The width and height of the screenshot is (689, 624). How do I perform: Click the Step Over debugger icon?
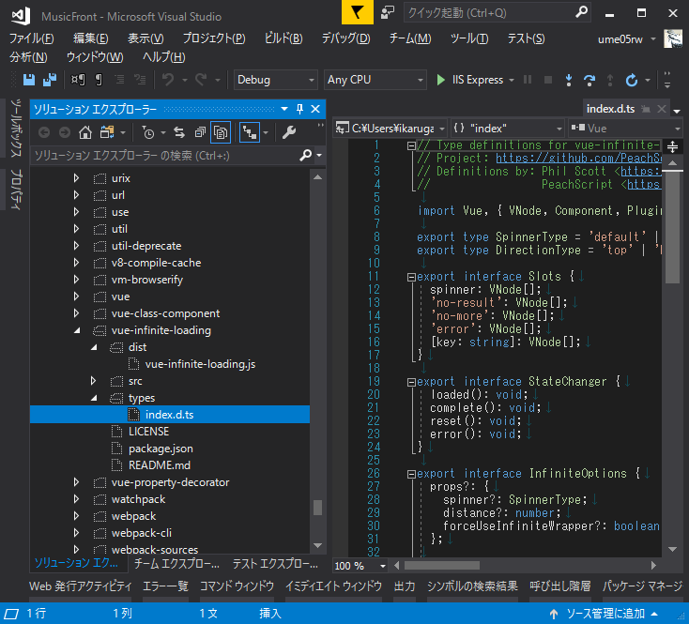tap(589, 80)
